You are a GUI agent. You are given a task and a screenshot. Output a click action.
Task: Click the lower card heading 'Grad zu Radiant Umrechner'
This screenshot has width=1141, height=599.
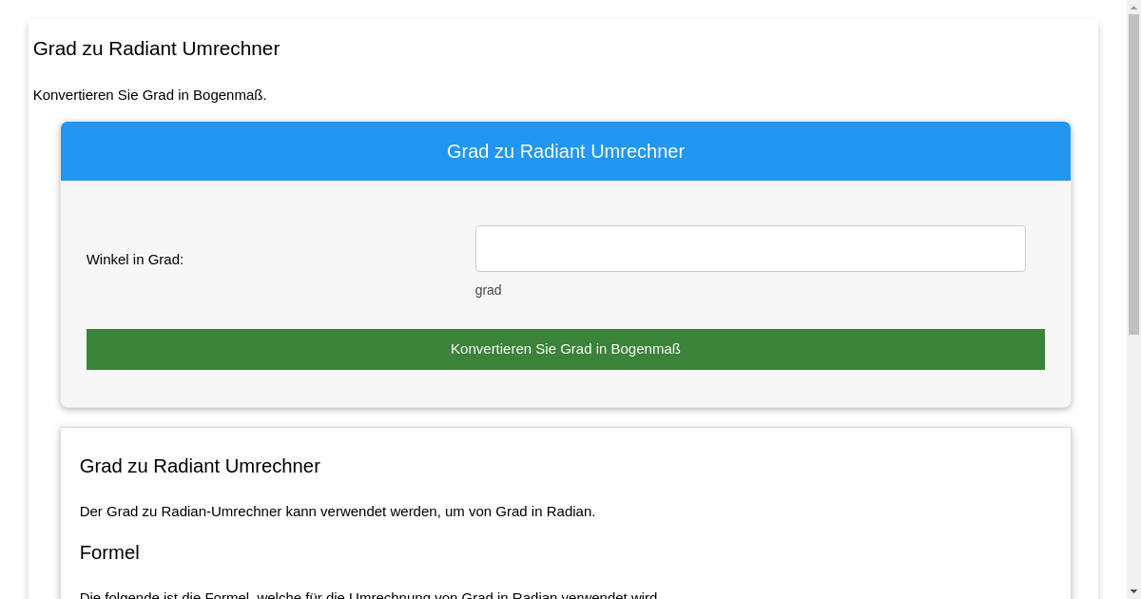pos(200,466)
